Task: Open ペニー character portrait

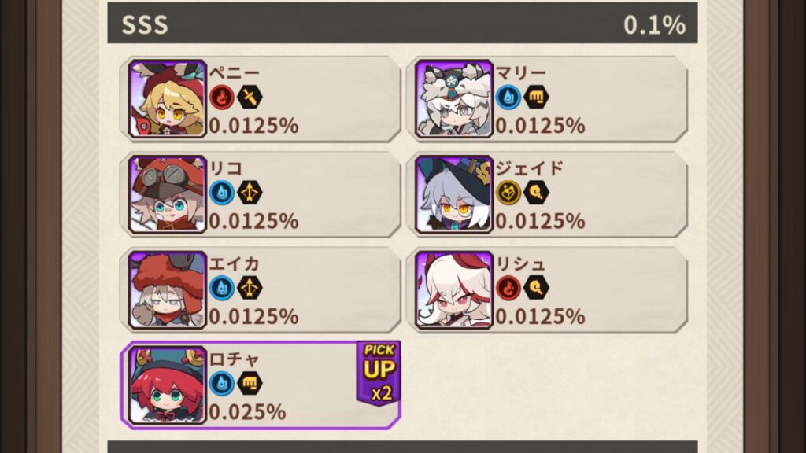Action: (x=168, y=99)
